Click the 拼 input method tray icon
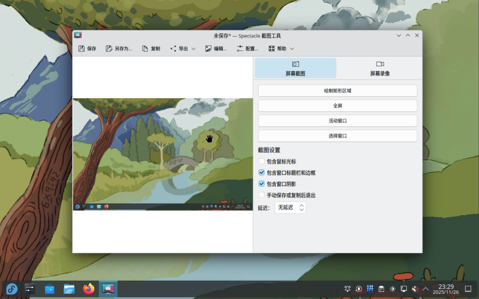Image resolution: width=479 pixels, height=299 pixels. (x=370, y=289)
